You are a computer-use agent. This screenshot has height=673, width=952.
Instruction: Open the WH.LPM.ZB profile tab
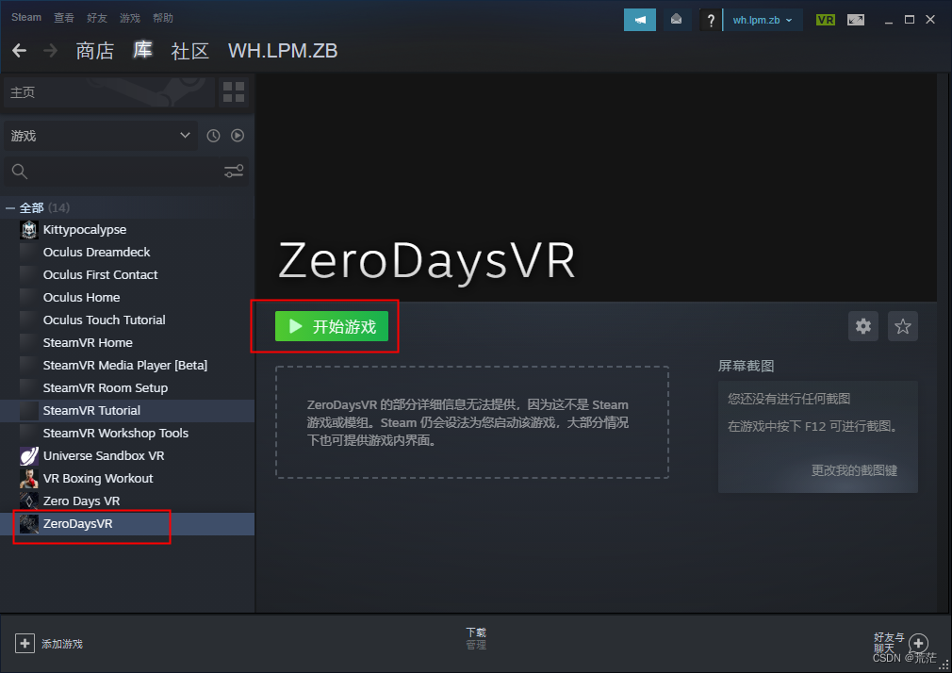tap(283, 50)
